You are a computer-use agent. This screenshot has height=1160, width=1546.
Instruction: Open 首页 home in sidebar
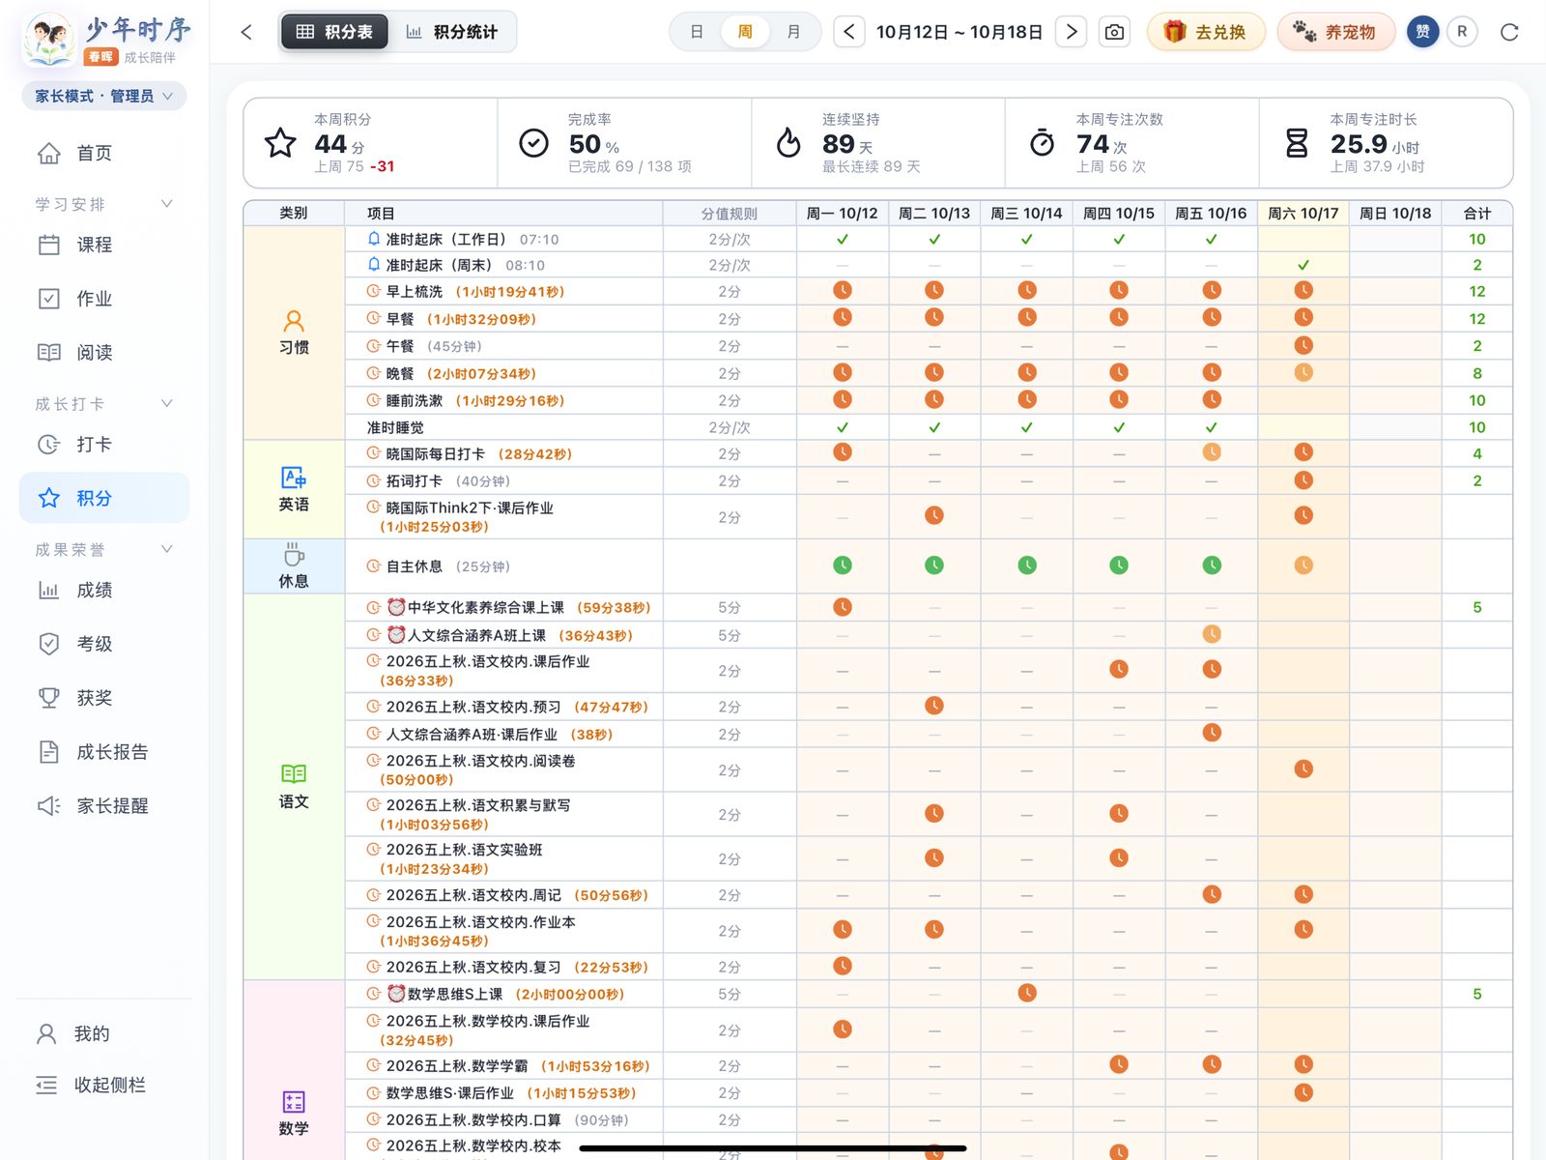pyautogui.click(x=103, y=153)
